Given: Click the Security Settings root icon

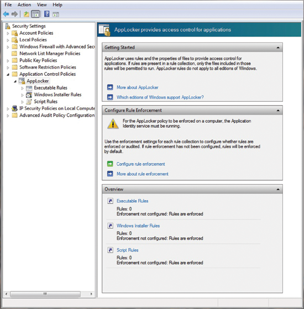Looking at the screenshot, I should (8, 26).
